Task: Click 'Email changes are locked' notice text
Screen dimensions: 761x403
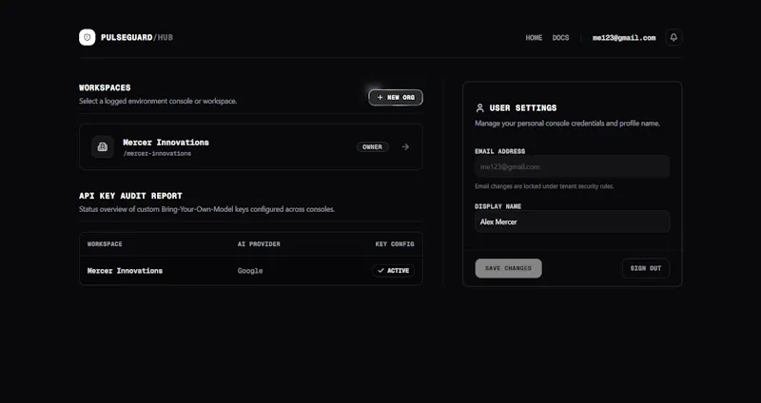Action: [x=544, y=186]
